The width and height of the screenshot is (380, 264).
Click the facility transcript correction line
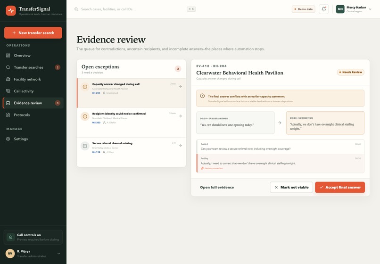pyautogui.click(x=281, y=164)
